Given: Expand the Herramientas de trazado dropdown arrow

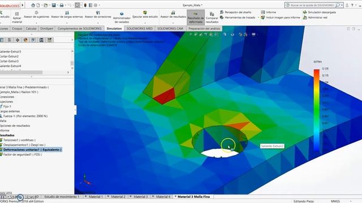Looking at the screenshot, I should 258,17.
